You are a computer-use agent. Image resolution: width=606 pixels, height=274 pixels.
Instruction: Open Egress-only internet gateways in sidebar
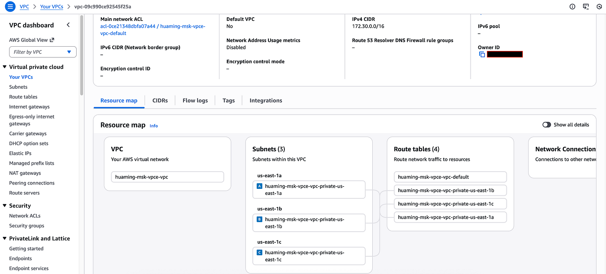[32, 120]
